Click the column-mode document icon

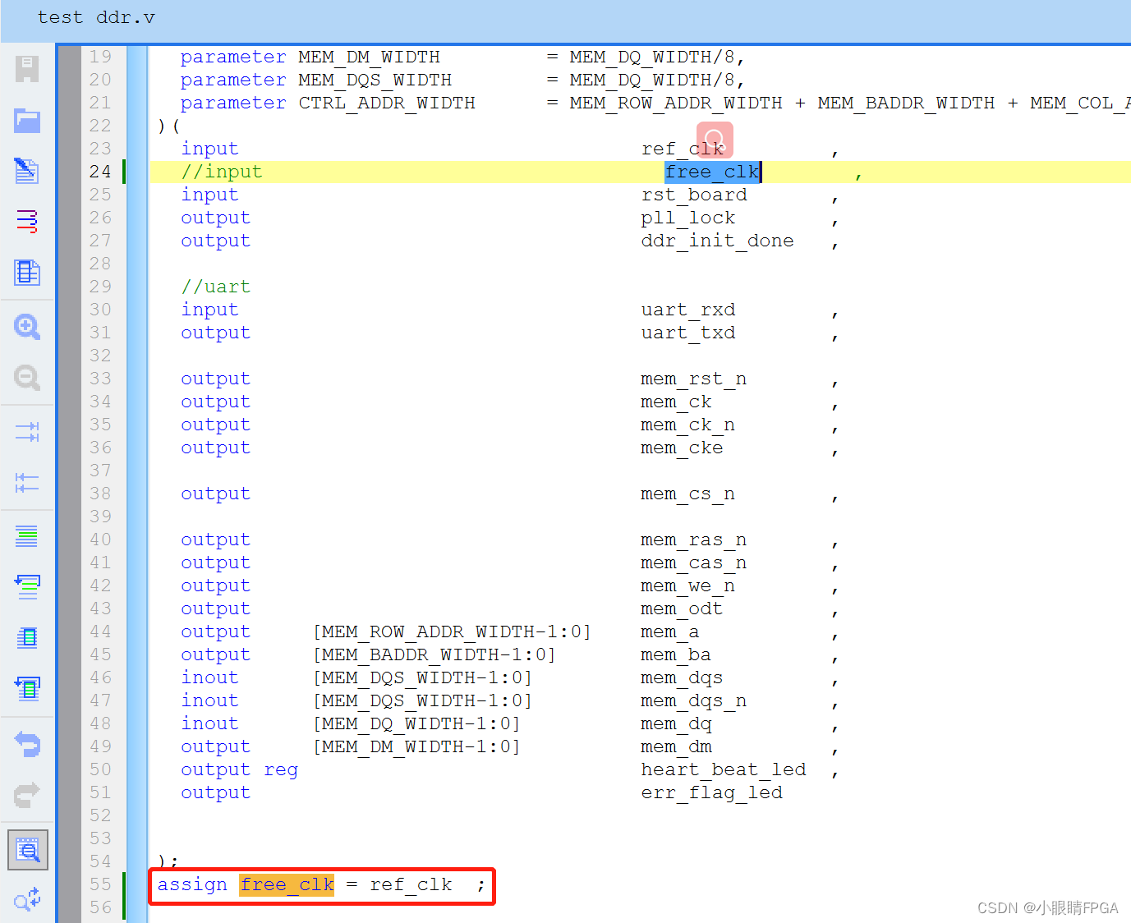tap(27, 272)
